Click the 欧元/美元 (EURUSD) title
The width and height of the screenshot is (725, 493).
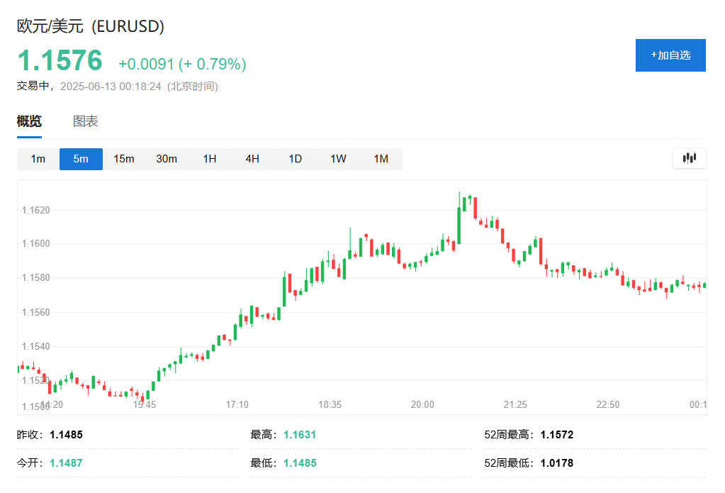[91, 26]
